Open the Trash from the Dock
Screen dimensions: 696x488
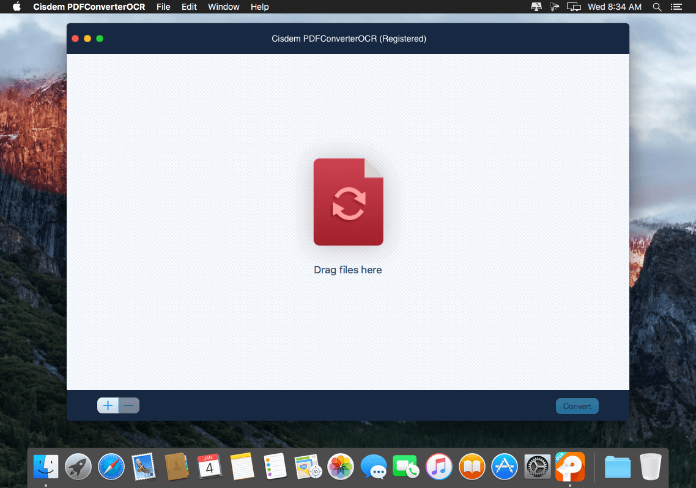point(650,467)
